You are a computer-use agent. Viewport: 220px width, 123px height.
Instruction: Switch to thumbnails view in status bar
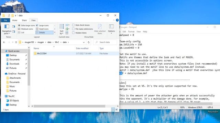[117, 110]
